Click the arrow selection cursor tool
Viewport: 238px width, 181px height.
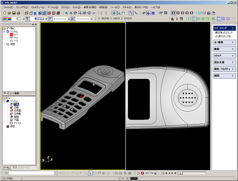point(90,173)
